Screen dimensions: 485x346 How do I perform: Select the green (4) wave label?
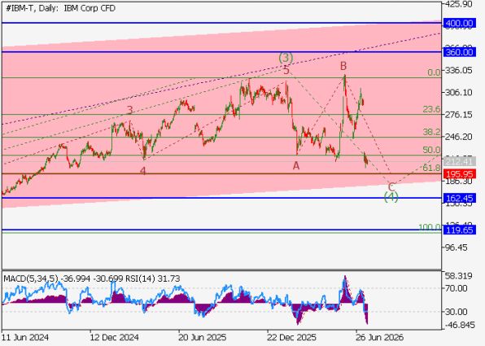391,197
